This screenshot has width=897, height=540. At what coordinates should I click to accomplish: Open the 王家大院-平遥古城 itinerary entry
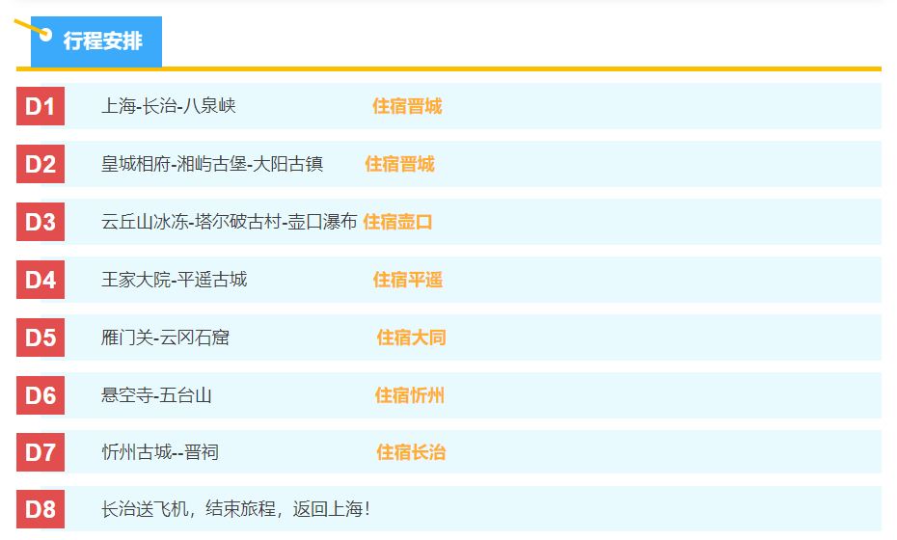coord(174,280)
